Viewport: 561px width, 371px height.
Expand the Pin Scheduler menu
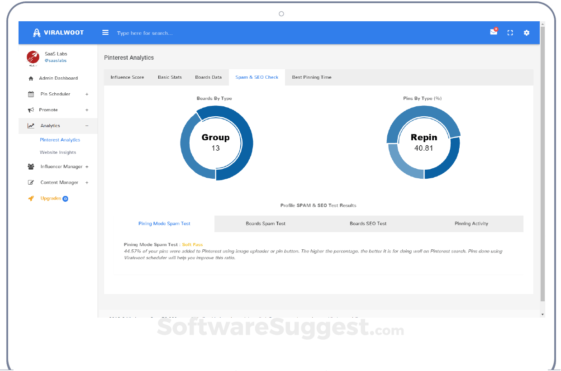87,94
